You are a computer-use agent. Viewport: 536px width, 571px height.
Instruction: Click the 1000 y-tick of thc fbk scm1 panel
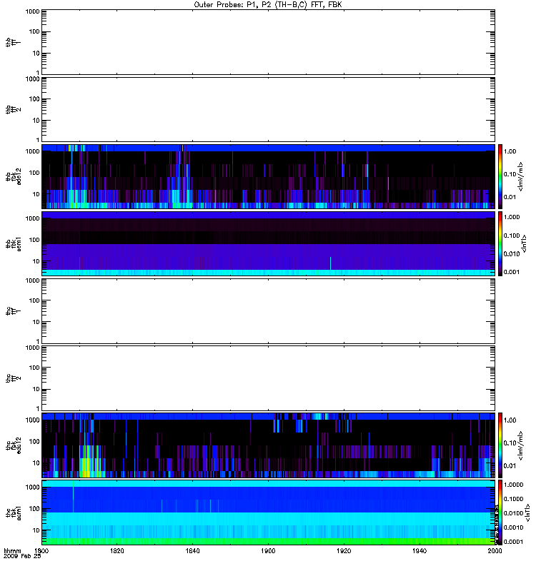(x=32, y=487)
